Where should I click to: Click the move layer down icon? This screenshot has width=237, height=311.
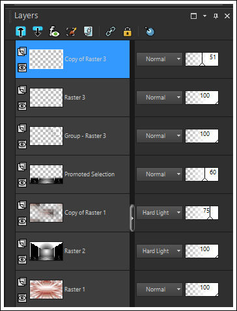click(38, 31)
